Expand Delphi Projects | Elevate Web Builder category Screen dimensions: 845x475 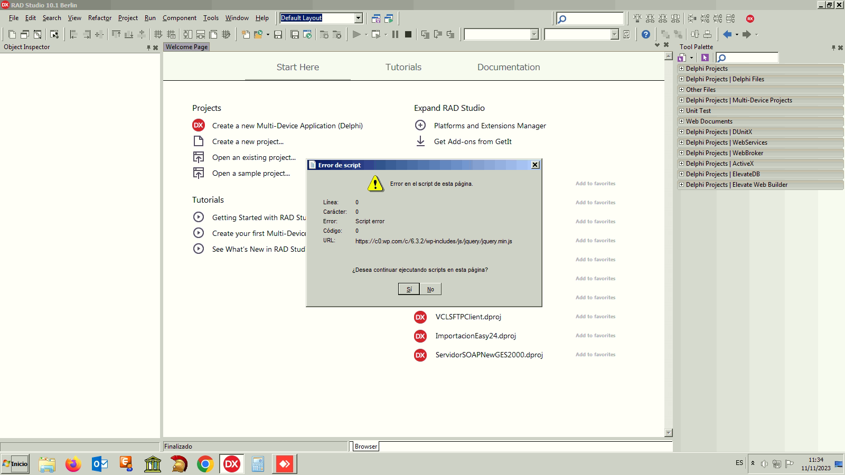(681, 185)
